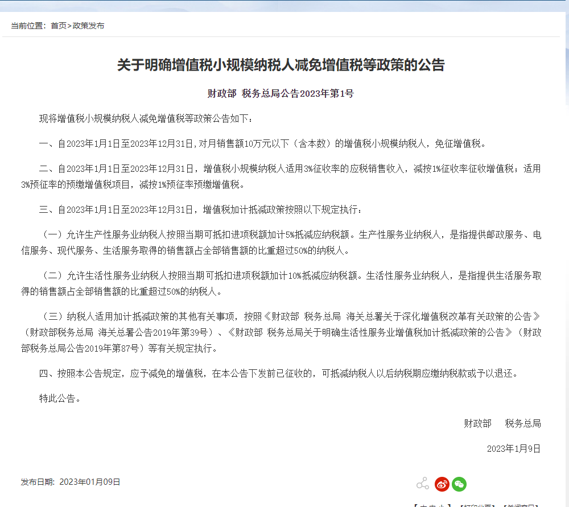This screenshot has height=507, width=569.
Task: Click the paragraph starting 四、按照本公告规定
Action: [279, 373]
